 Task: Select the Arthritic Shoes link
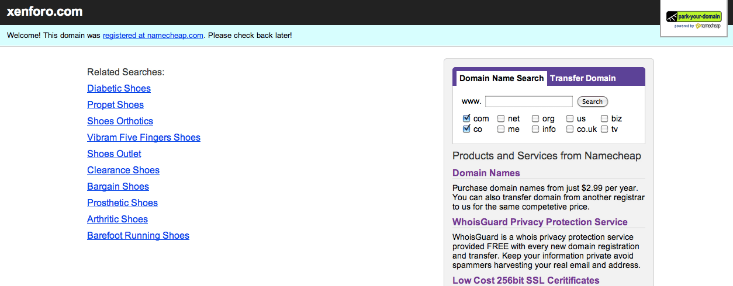pyautogui.click(x=117, y=219)
